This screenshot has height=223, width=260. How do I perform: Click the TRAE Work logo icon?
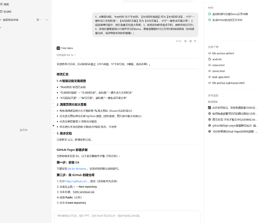(58, 48)
